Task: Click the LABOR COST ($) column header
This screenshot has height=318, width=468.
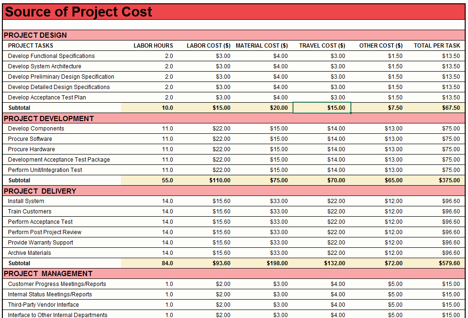Action: [x=208, y=45]
